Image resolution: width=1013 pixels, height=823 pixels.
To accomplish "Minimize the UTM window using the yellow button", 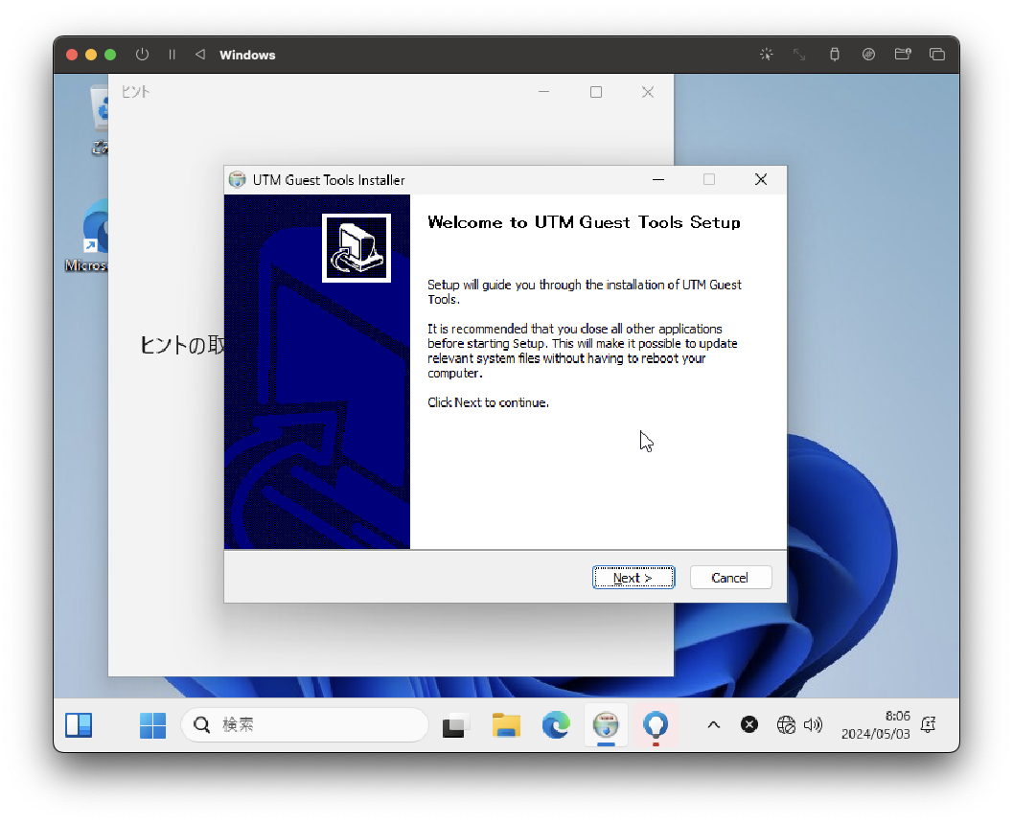I will (91, 55).
